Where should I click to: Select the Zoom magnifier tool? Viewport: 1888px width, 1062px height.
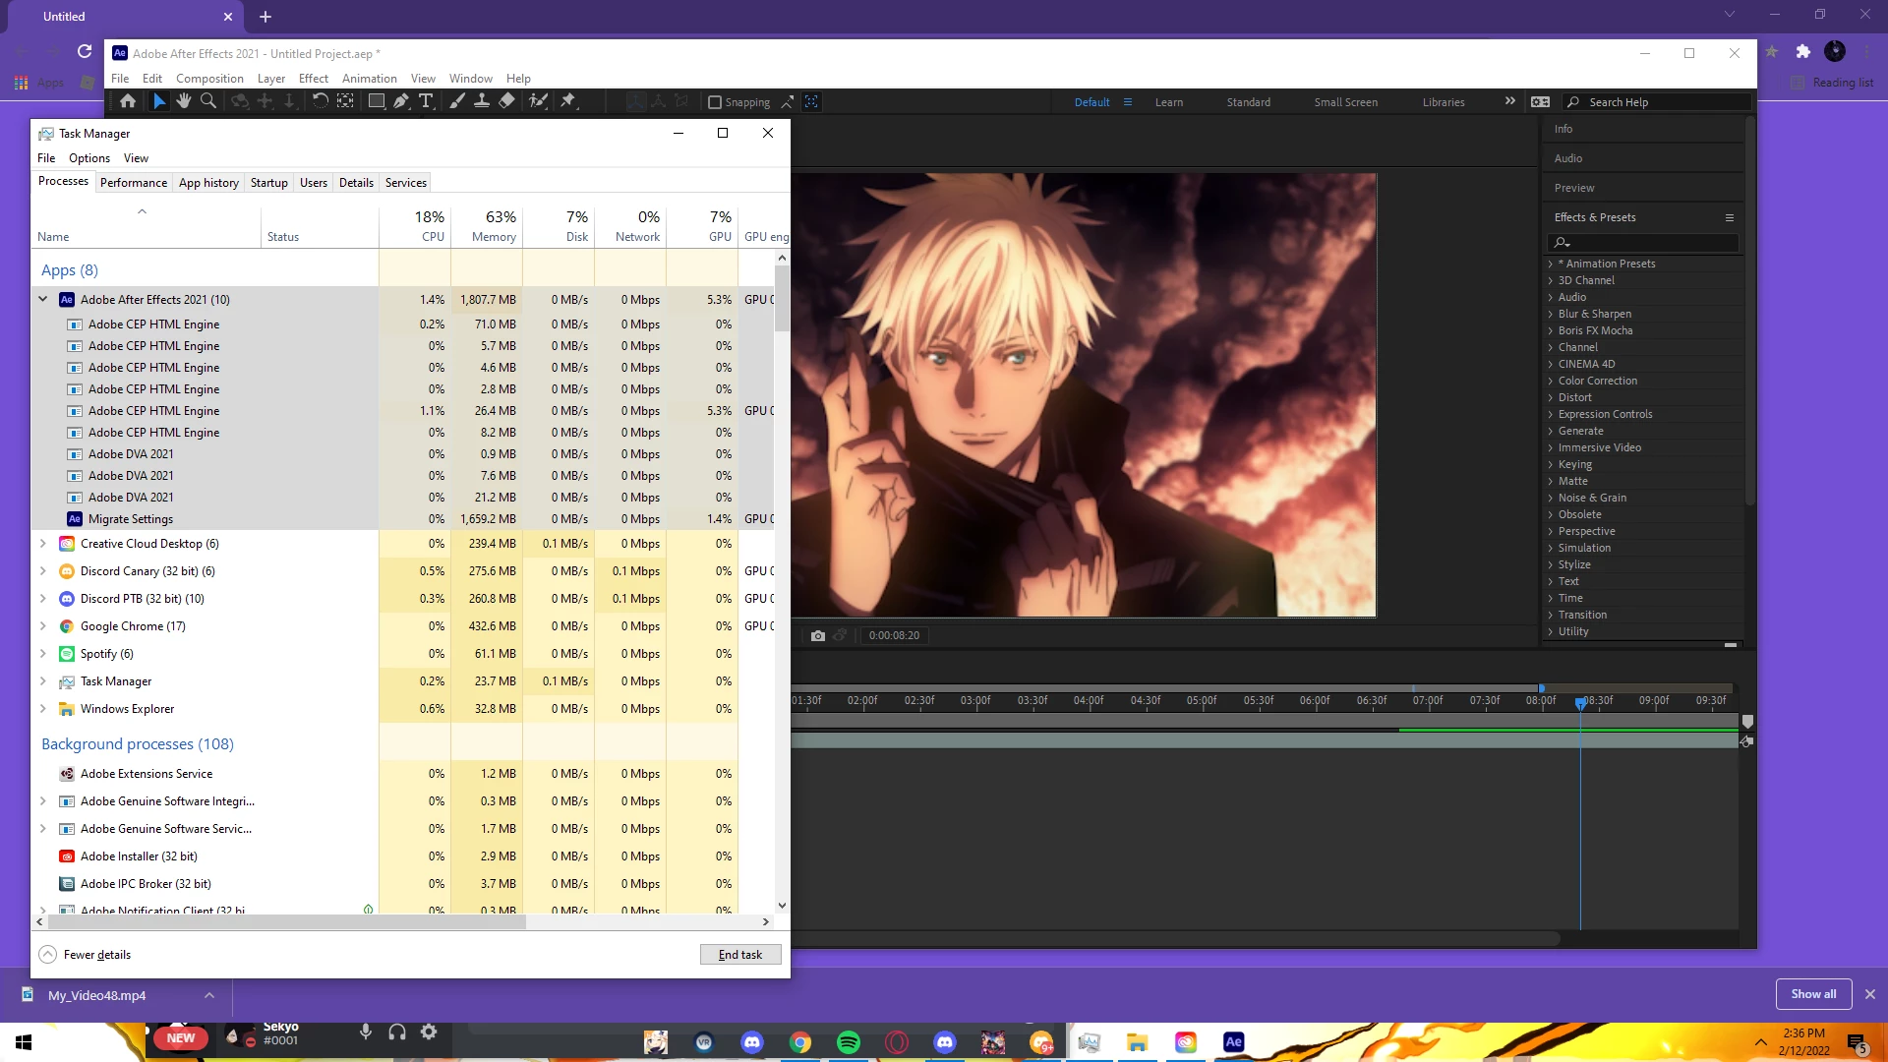[x=208, y=101]
